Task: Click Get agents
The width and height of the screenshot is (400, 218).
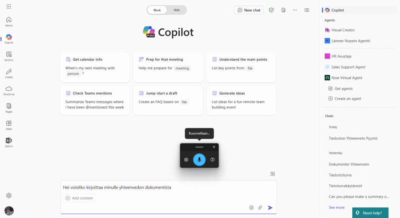Action: 341,88
